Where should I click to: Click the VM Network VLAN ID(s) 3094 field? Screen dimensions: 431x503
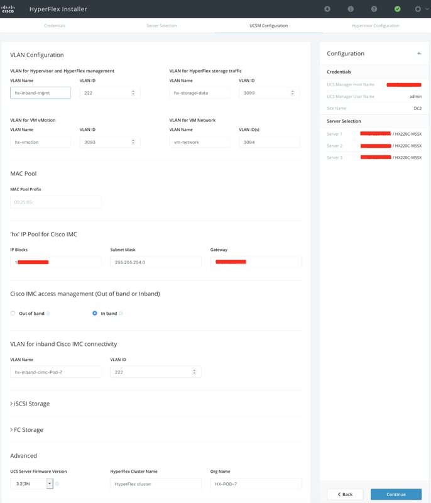pyautogui.click(x=269, y=142)
